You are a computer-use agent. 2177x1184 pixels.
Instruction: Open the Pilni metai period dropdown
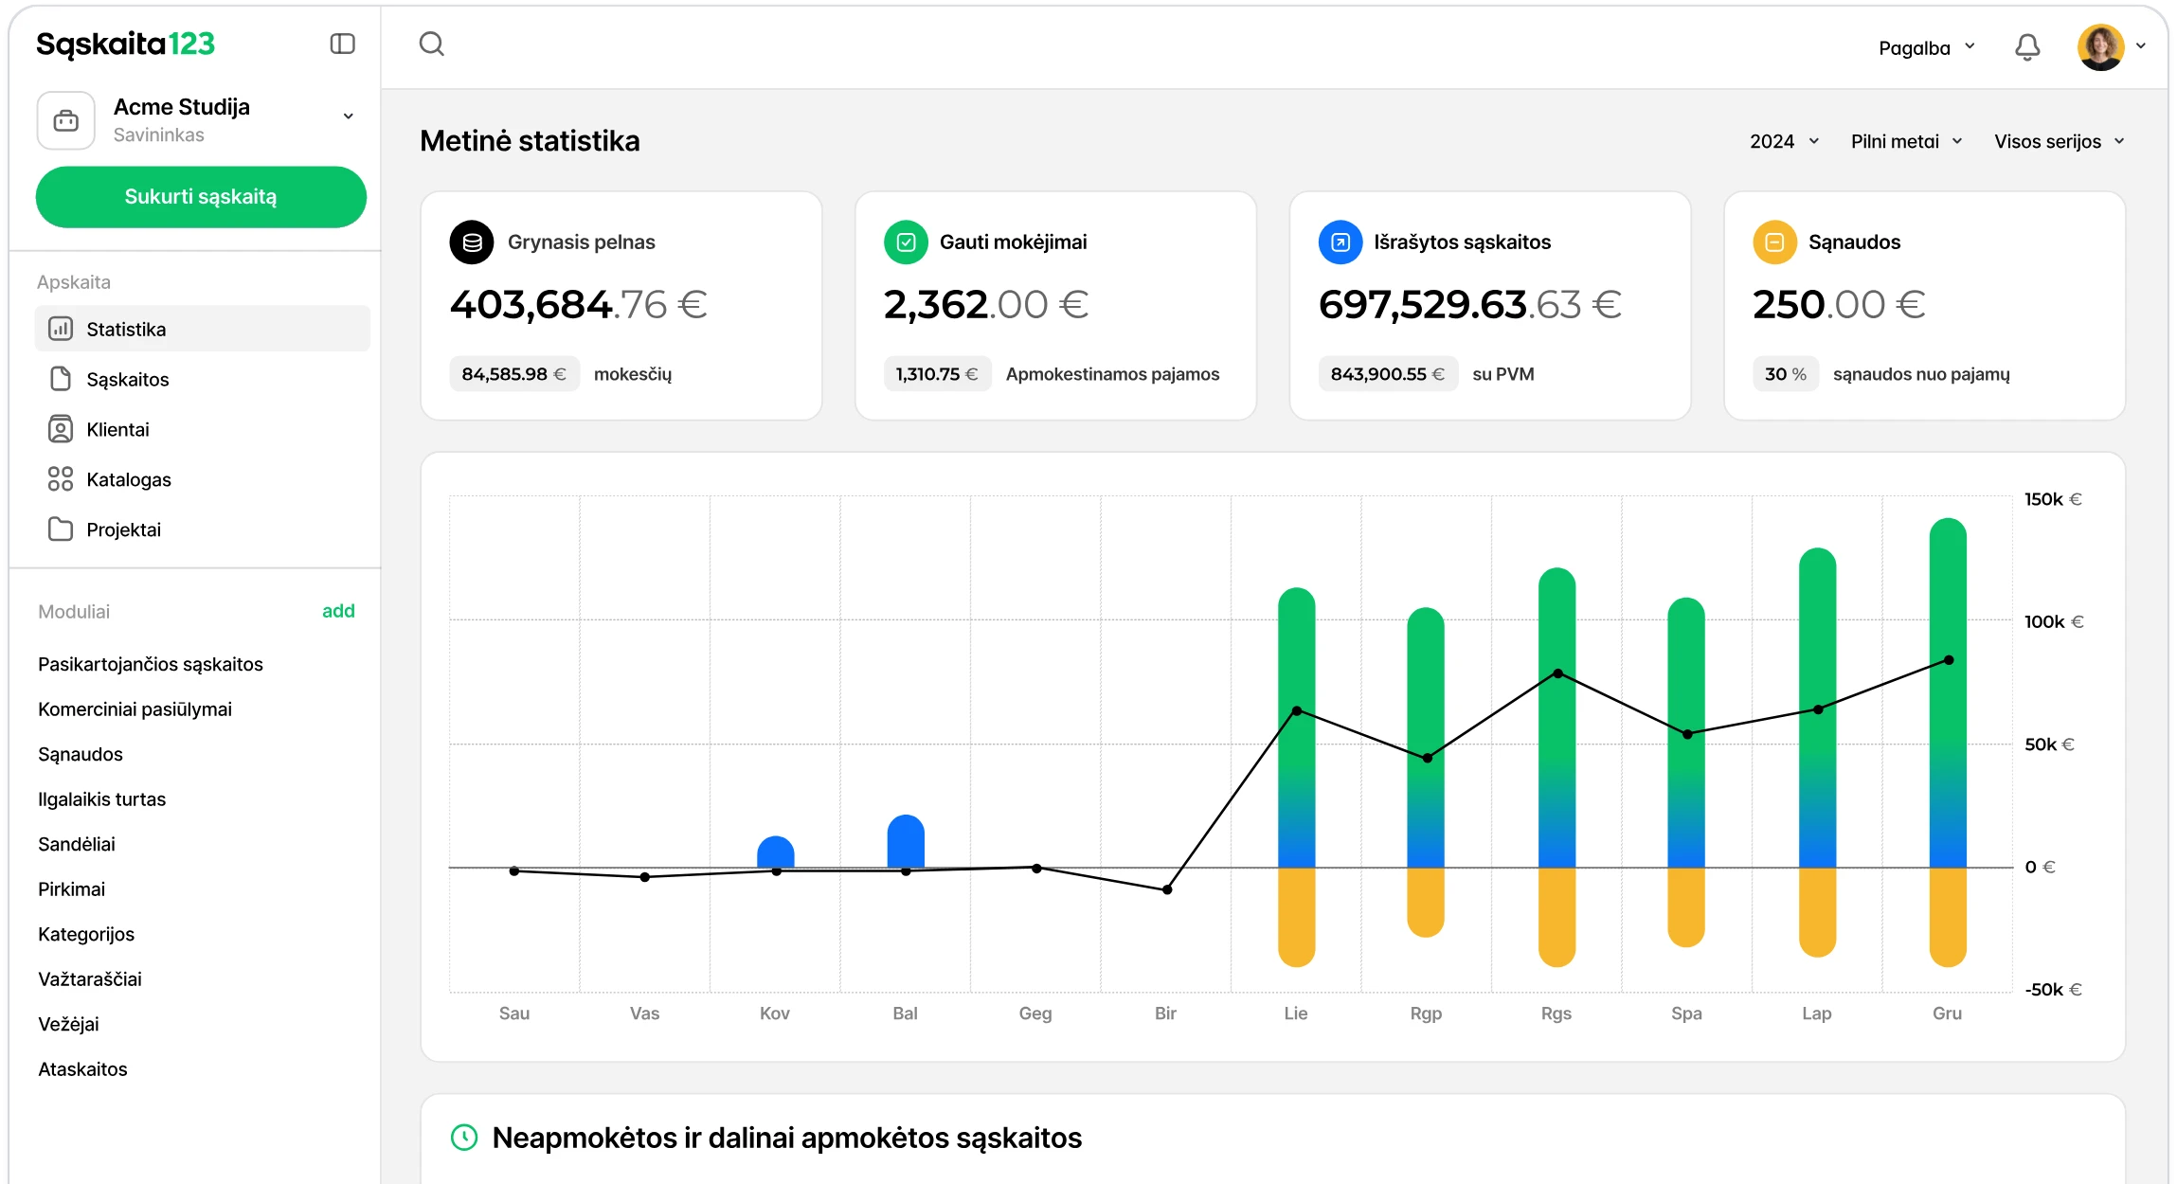pos(1907,141)
